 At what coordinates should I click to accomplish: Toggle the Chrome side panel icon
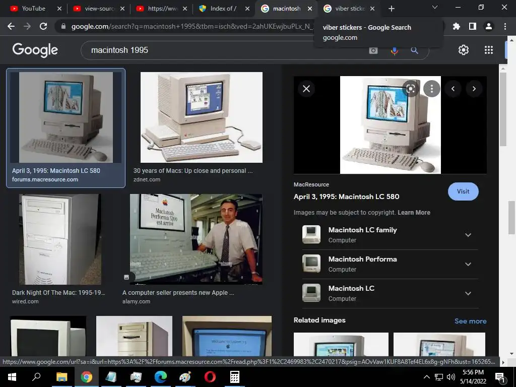pyautogui.click(x=472, y=26)
